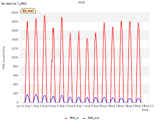
Task: Click the Aug 15 date tick
Action: coord(149,106)
